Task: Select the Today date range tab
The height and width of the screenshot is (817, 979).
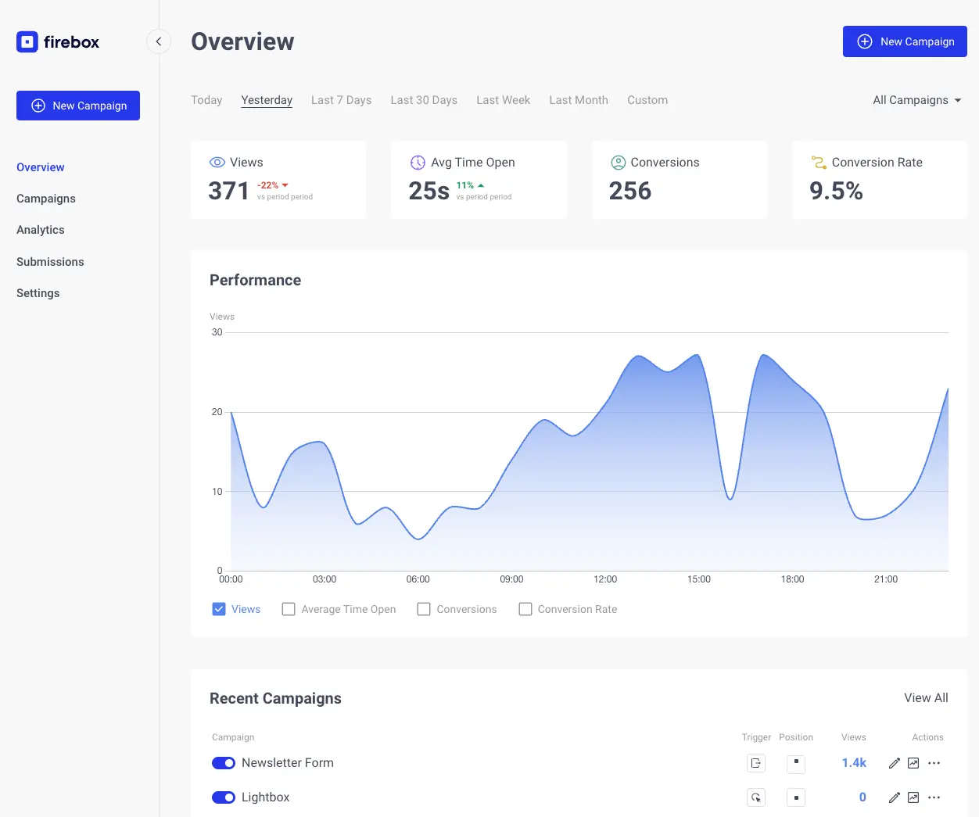Action: [206, 100]
